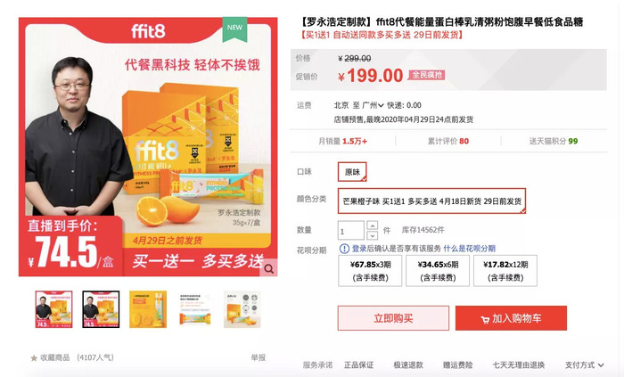The image size is (624, 377).
Task: Open the 月销量 1.5万+ sales tab
Action: click(x=342, y=141)
